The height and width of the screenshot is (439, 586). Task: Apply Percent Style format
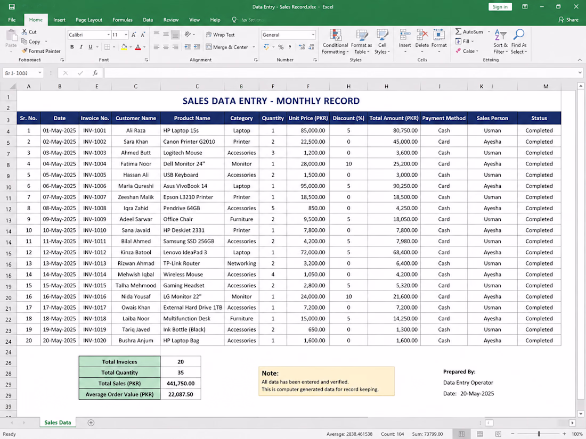click(x=281, y=47)
